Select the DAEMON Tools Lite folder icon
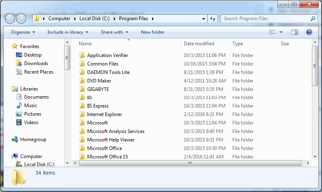 click(x=82, y=72)
